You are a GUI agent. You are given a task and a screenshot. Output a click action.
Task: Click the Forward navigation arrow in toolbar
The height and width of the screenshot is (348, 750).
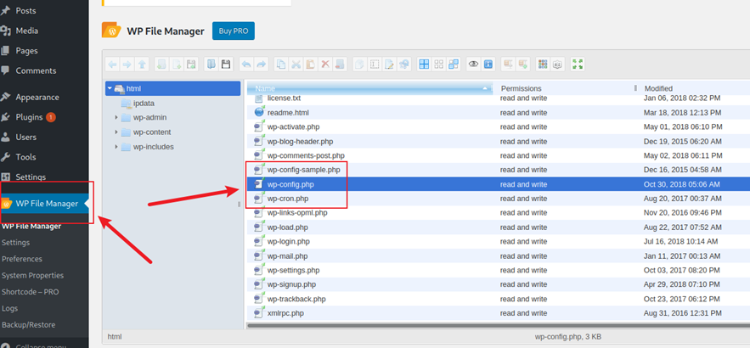127,64
